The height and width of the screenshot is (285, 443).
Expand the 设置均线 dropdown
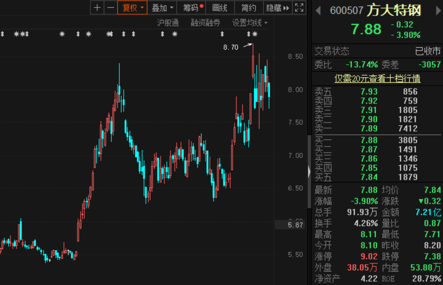pos(250,23)
